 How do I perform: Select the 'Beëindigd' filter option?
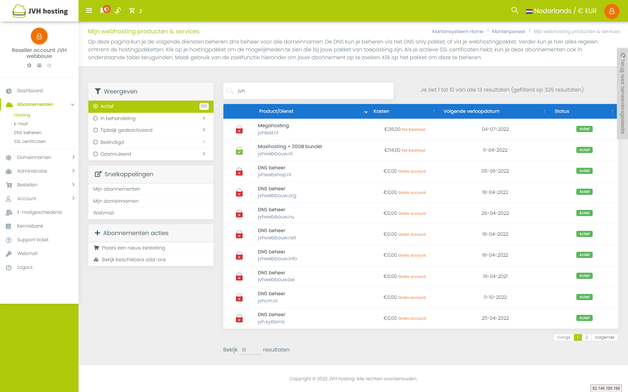tap(112, 142)
